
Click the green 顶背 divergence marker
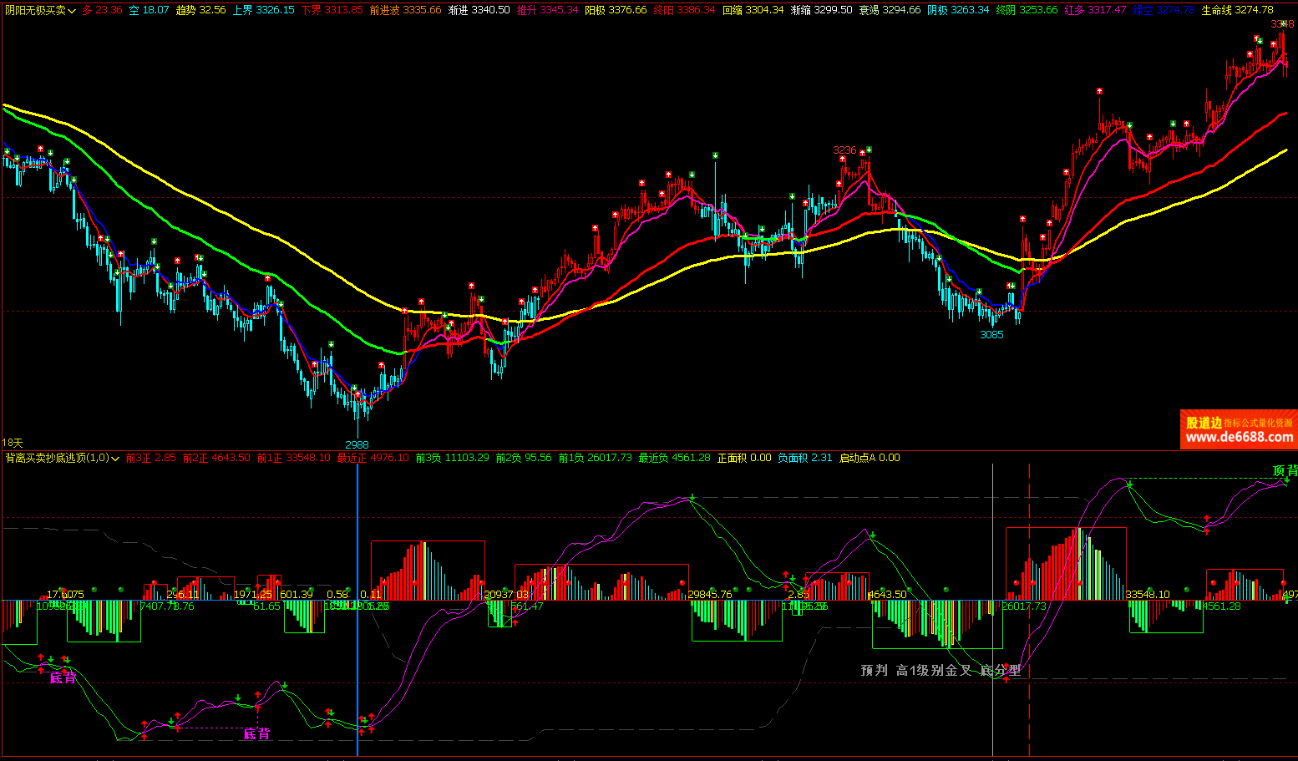tap(1285, 471)
